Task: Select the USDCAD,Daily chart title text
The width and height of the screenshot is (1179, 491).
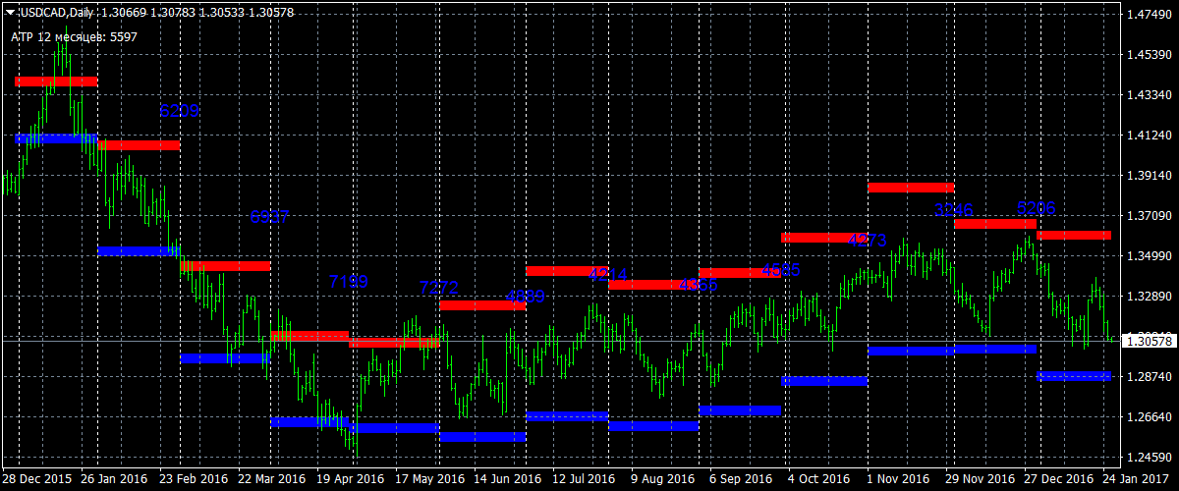Action: 57,12
